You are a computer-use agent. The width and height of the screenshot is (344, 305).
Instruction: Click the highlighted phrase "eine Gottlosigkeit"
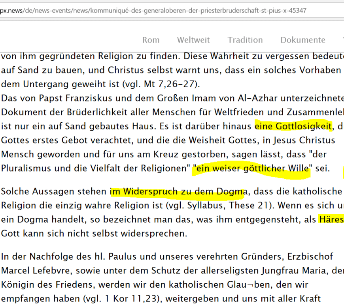[x=293, y=127]
